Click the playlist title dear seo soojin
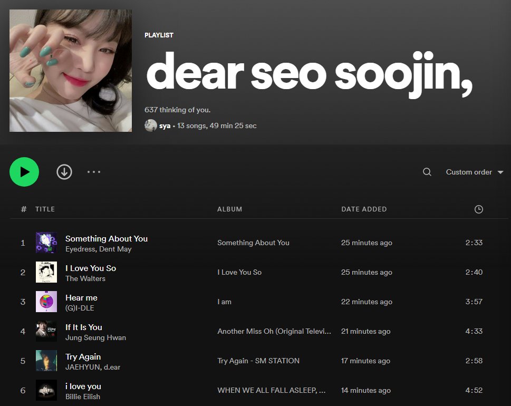Image resolution: width=511 pixels, height=406 pixels. click(309, 75)
